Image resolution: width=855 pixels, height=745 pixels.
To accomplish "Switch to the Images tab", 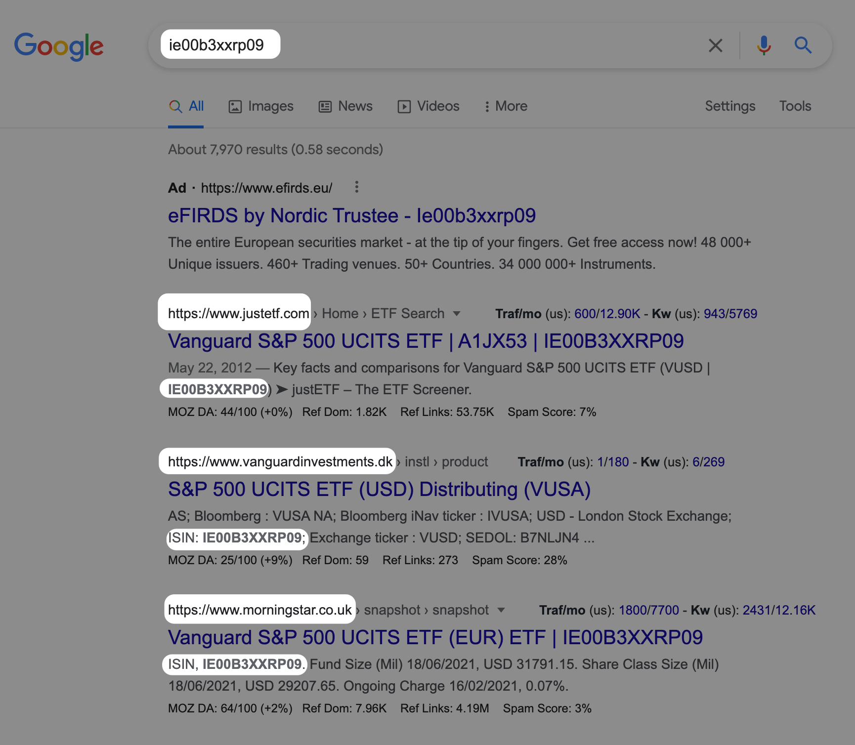I will click(261, 106).
